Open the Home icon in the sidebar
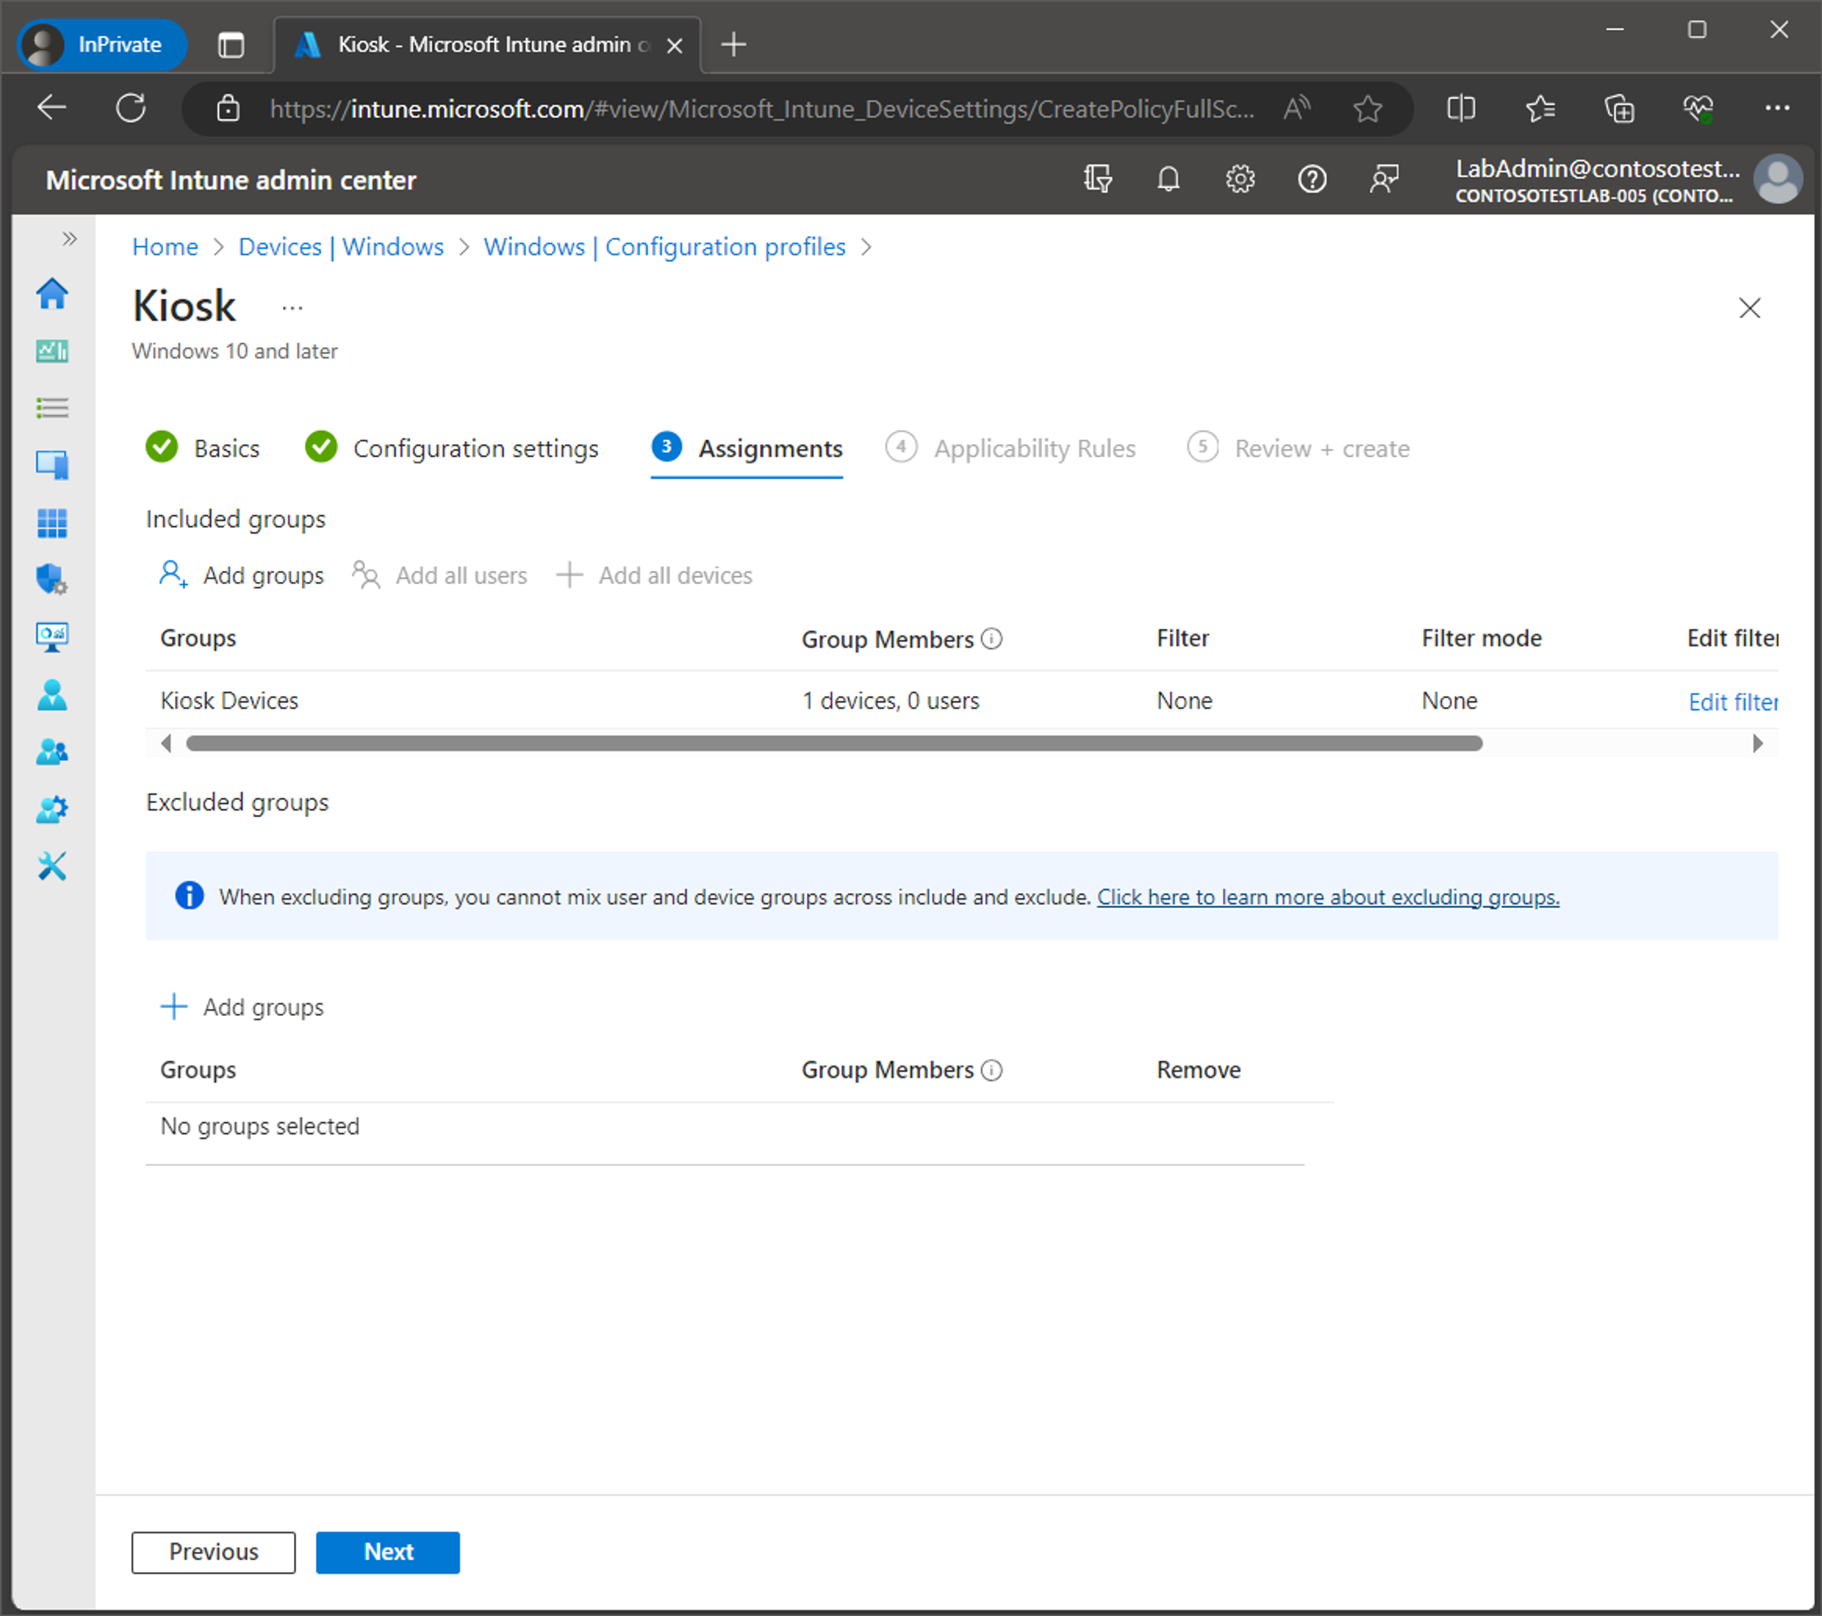 pos(53,294)
